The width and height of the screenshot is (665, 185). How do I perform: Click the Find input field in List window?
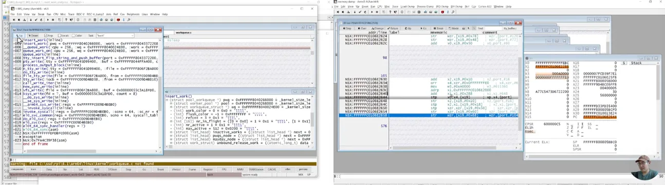tap(493, 28)
